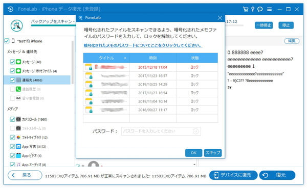
Task: Click locked note icon dated 2017/11/23 16:54
Action: pyautogui.click(x=89, y=93)
